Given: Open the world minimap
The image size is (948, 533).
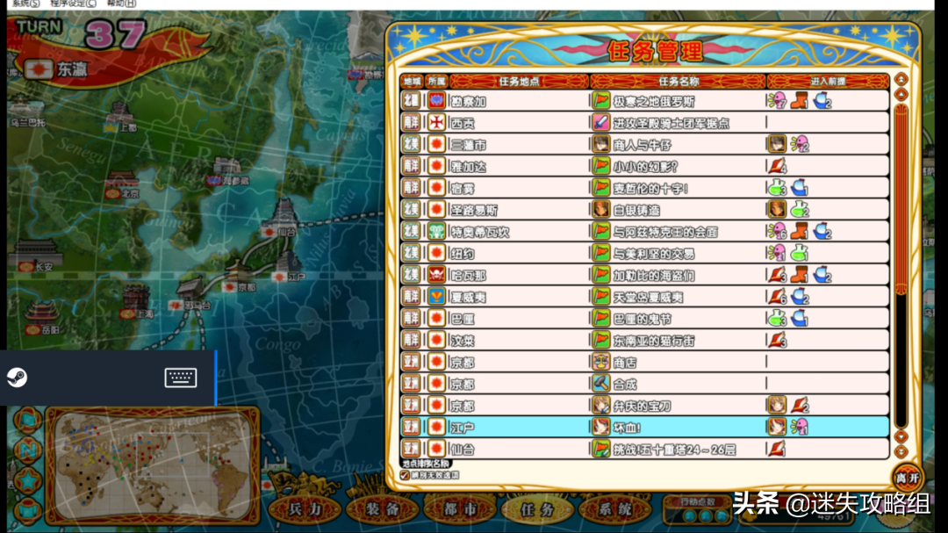Looking at the screenshot, I should coord(153,465).
